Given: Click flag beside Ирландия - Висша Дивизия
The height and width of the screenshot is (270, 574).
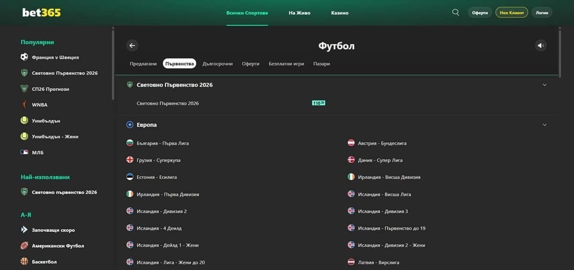Looking at the screenshot, I should point(351,177).
